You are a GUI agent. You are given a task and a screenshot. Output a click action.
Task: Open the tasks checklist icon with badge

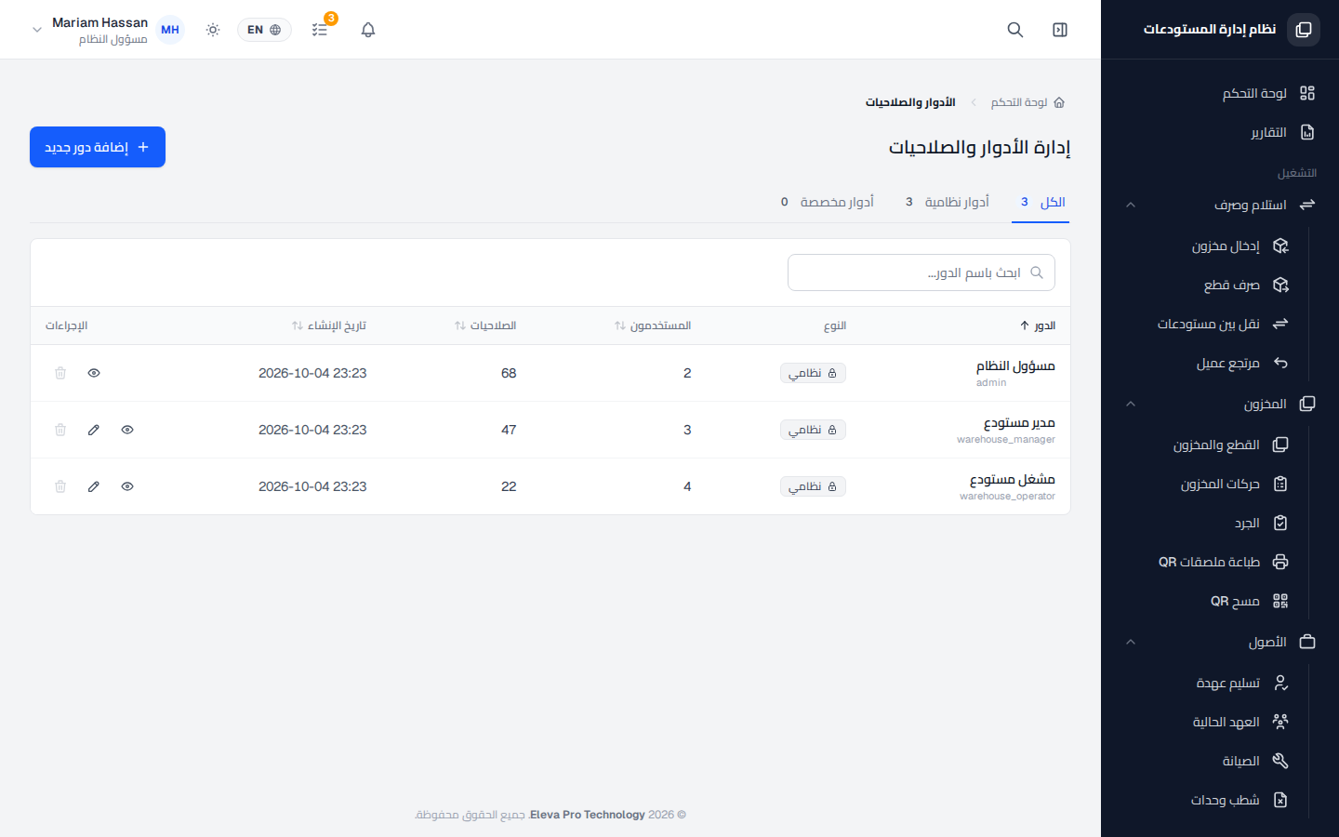pos(320,30)
